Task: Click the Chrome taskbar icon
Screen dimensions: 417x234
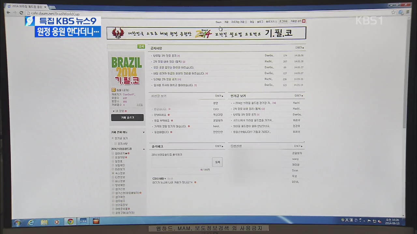Action: [70, 222]
